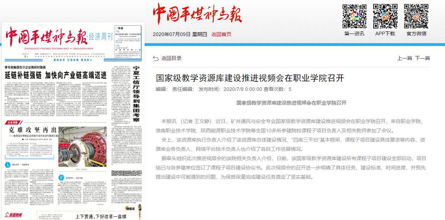This screenshot has width=445, height=220.
Task: Click the article headline 国家级教学资源库建设推进视频会在职业学院召开
Action: click(x=250, y=78)
